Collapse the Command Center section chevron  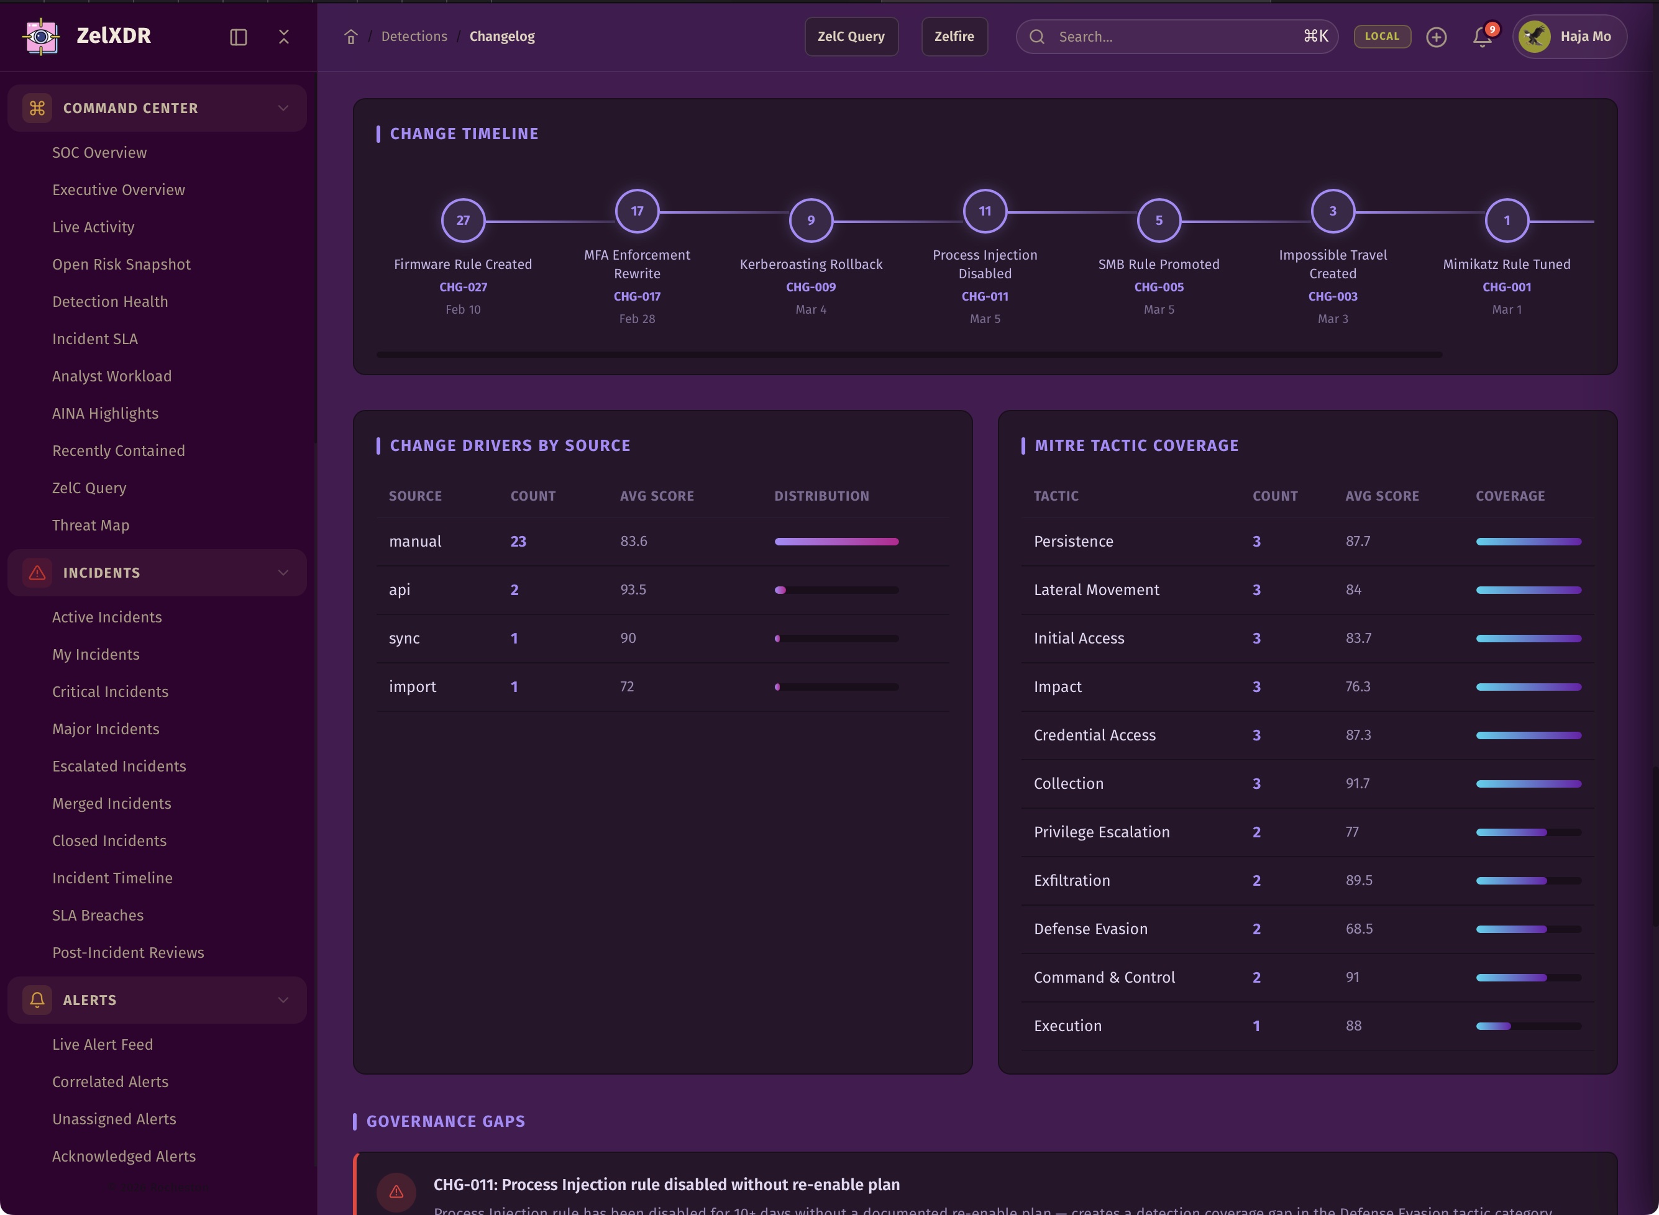click(283, 108)
